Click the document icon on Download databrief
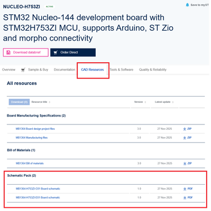This screenshot has width=211, height=211. point(8,52)
